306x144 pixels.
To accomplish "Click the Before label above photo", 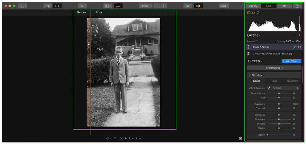I will pos(81,13).
